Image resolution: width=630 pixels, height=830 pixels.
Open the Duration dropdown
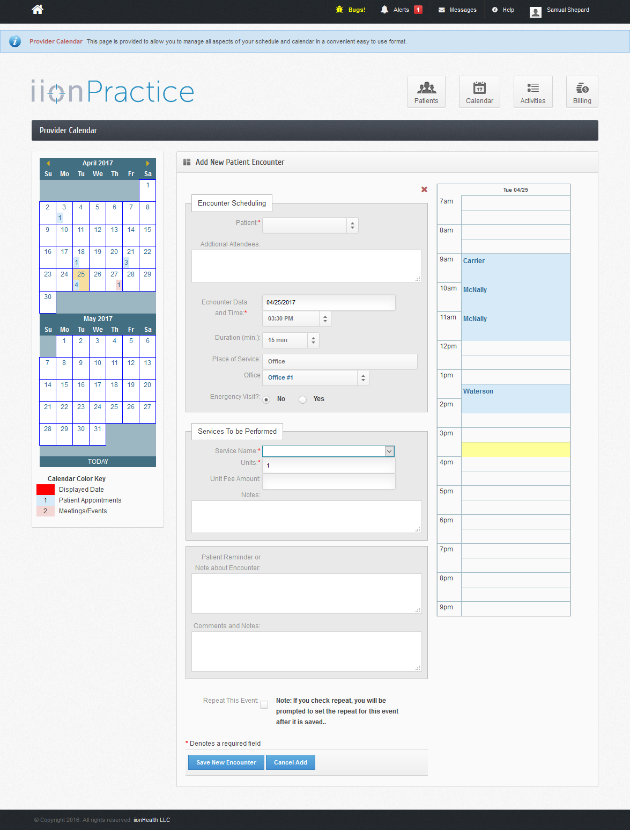(x=313, y=340)
